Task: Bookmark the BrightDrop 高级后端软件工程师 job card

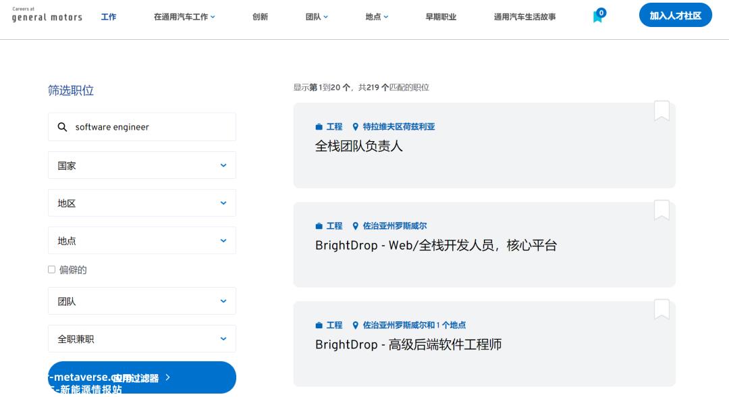Action: [x=661, y=309]
